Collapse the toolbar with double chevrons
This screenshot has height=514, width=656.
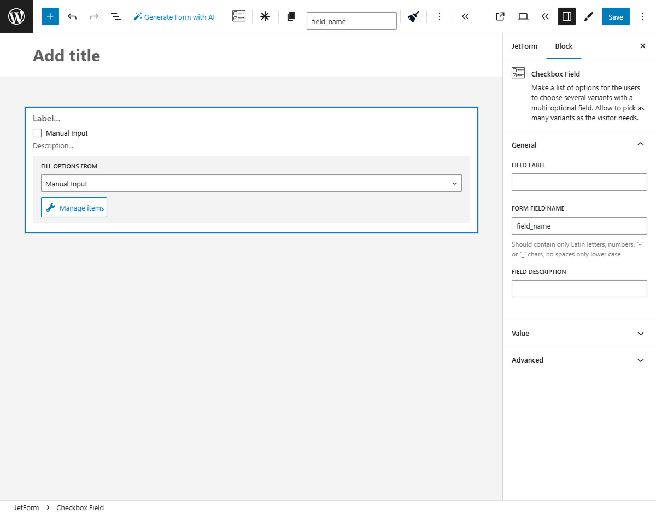pos(465,16)
